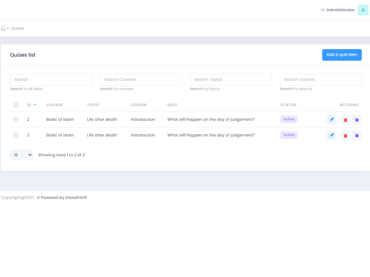Open the home breadcrumb icon
Viewport: 370px width, 277px height.
(3, 28)
